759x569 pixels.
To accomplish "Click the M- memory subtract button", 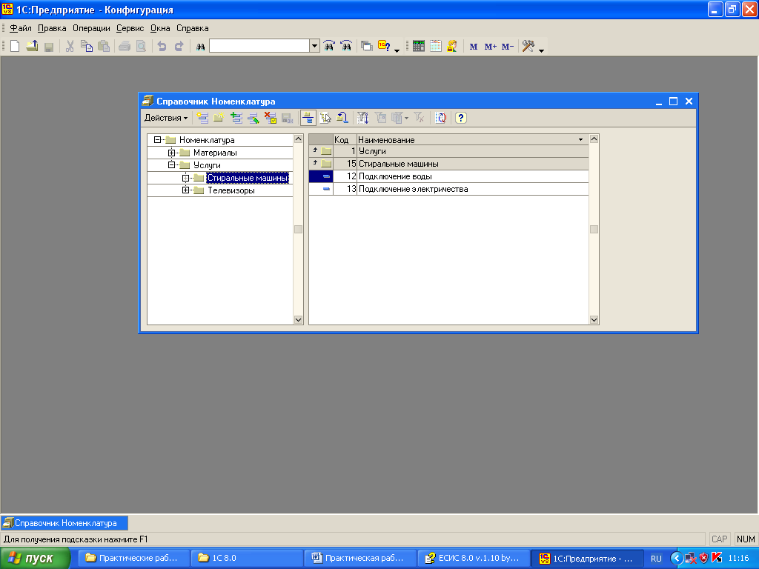I will [507, 47].
